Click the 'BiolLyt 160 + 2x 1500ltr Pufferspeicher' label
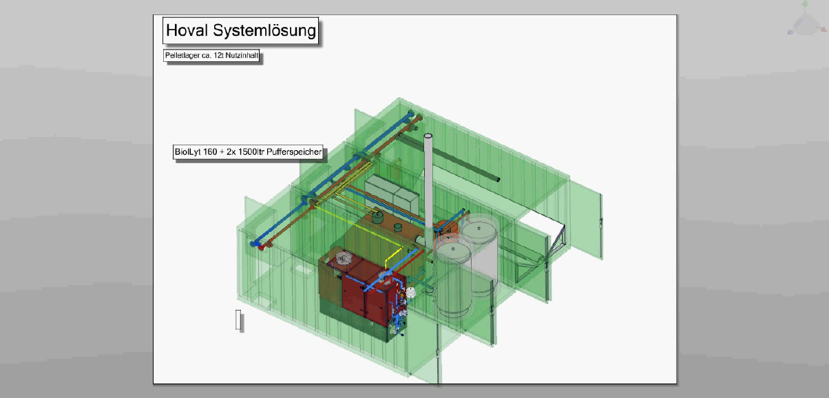Viewport: 829px width, 398px height. pos(248,152)
